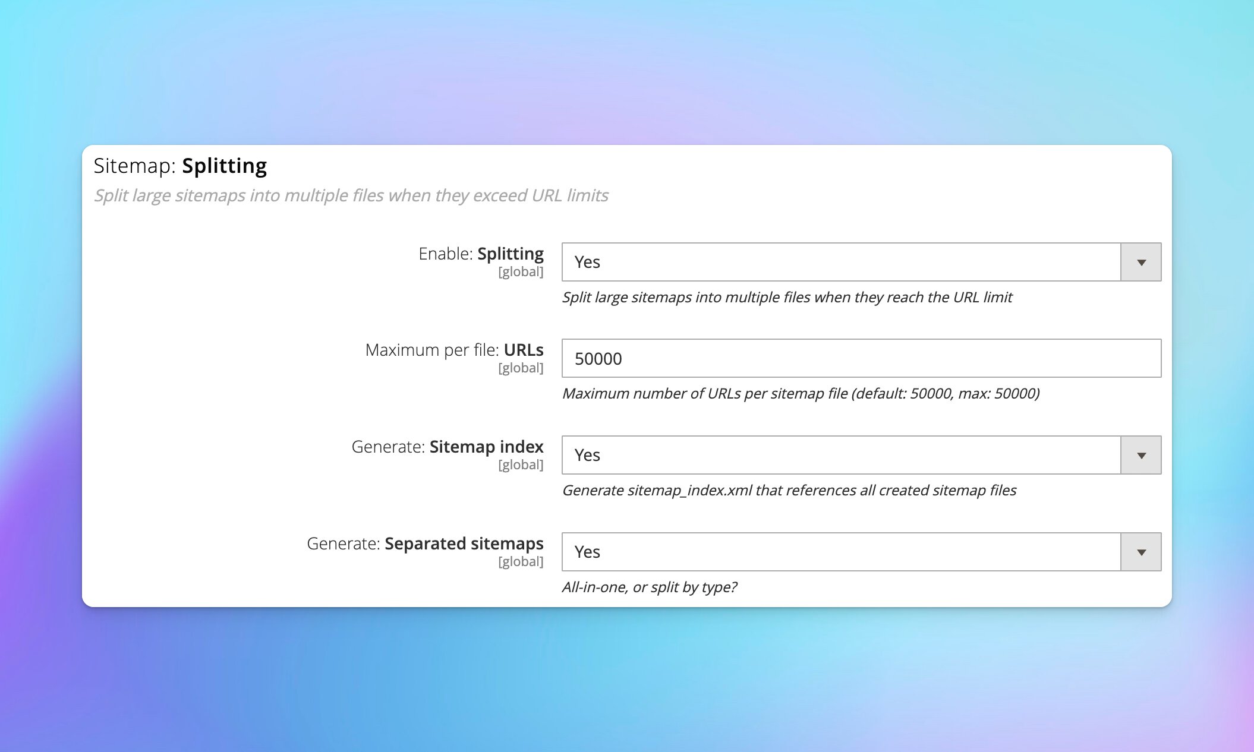Click the 'Sitemap: Splitting' section heading
The width and height of the screenshot is (1254, 752).
[x=180, y=166]
